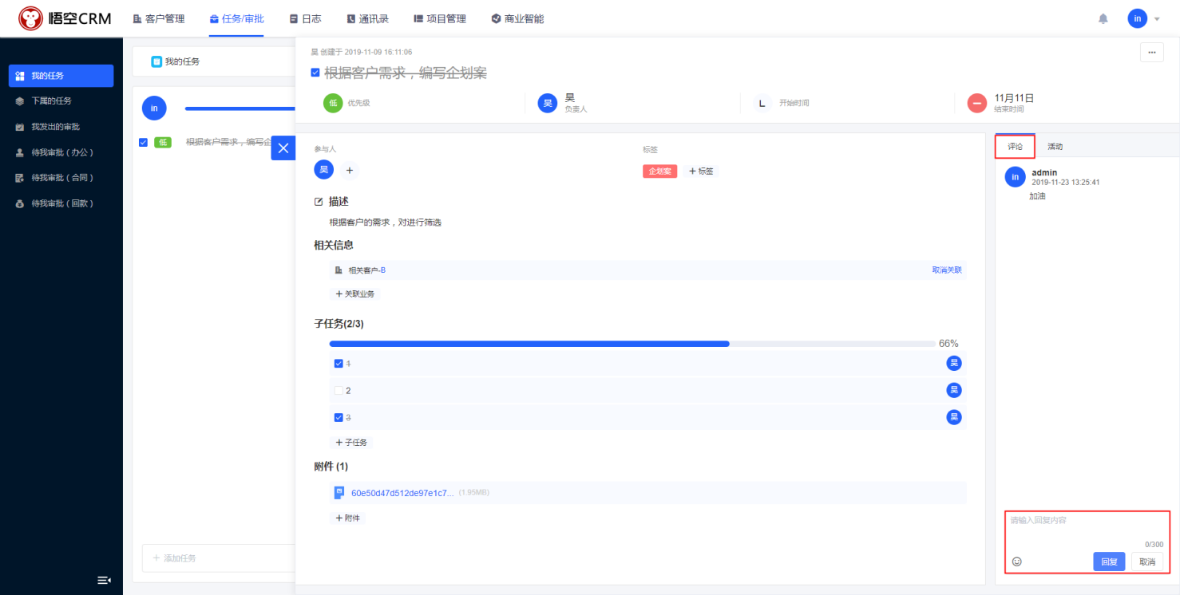The width and height of the screenshot is (1180, 595).
Task: Open the 客户管理 menu
Action: tap(158, 18)
